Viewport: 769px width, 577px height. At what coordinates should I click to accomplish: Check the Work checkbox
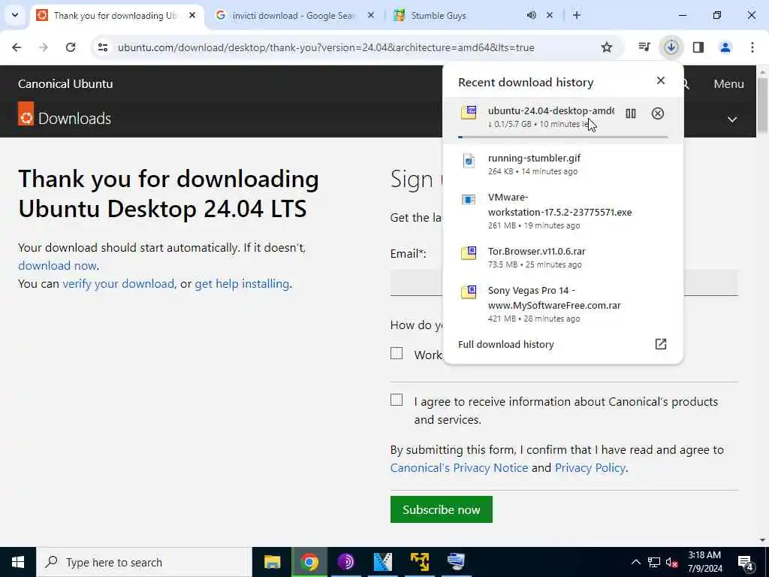(397, 353)
